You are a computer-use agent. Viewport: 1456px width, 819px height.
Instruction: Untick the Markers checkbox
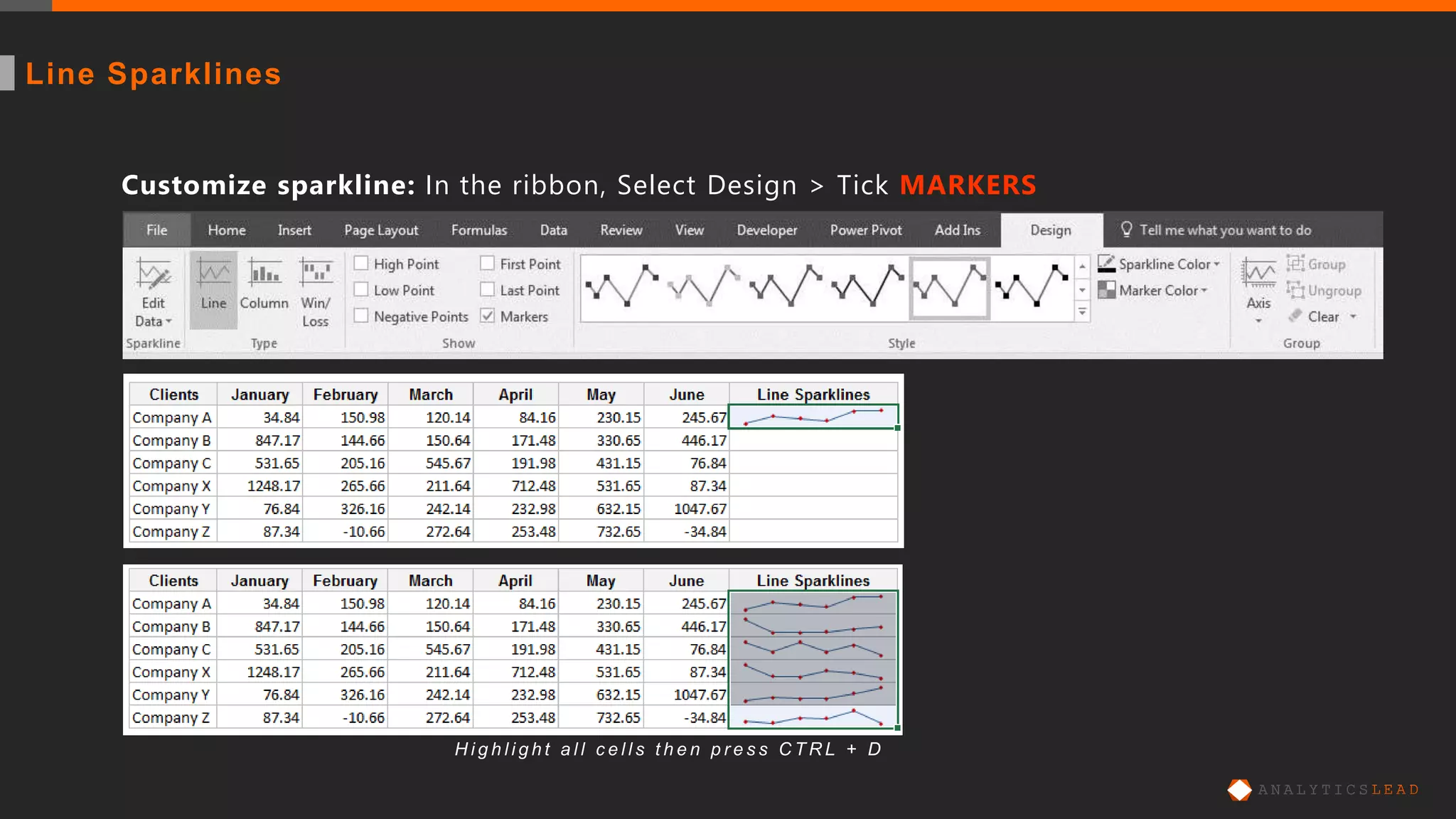(488, 316)
